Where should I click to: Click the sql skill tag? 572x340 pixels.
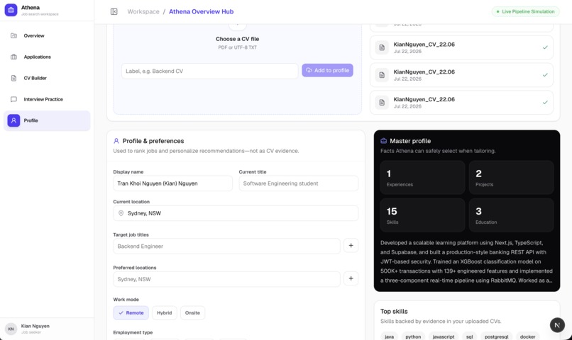[x=470, y=336]
